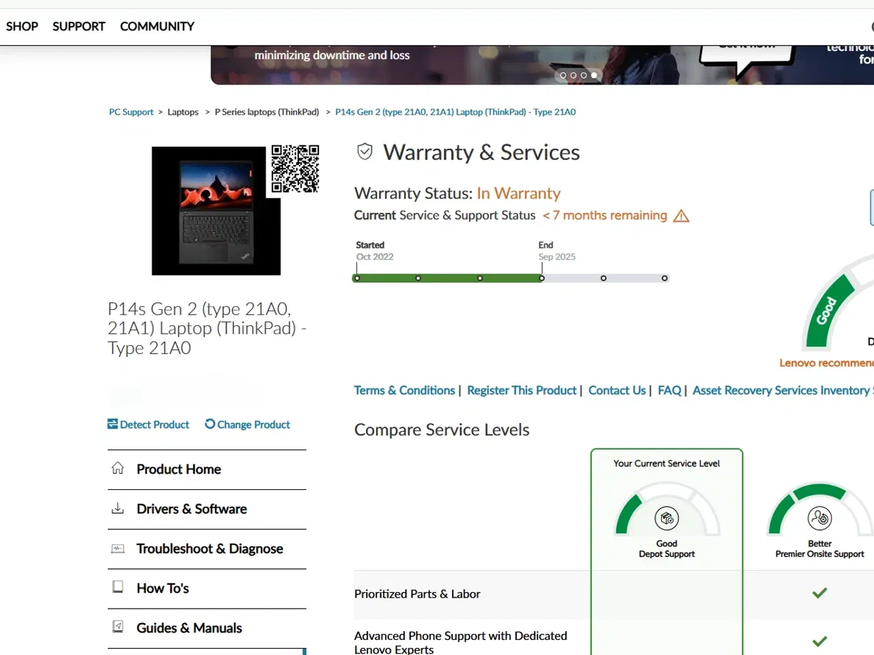Click '< 7 months remaining' text

click(x=605, y=216)
